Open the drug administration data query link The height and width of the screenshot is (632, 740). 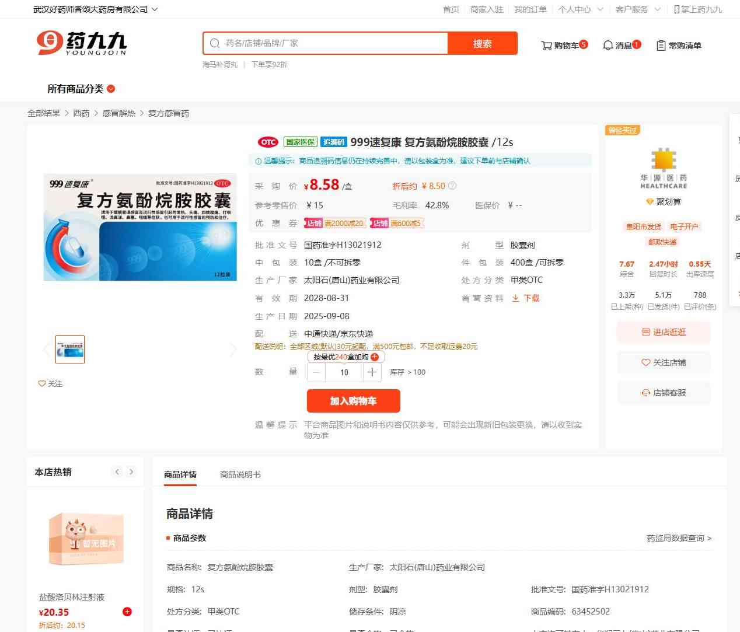click(678, 538)
